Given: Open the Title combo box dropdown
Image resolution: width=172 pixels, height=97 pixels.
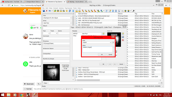Looking at the screenshot, I should (71, 18).
